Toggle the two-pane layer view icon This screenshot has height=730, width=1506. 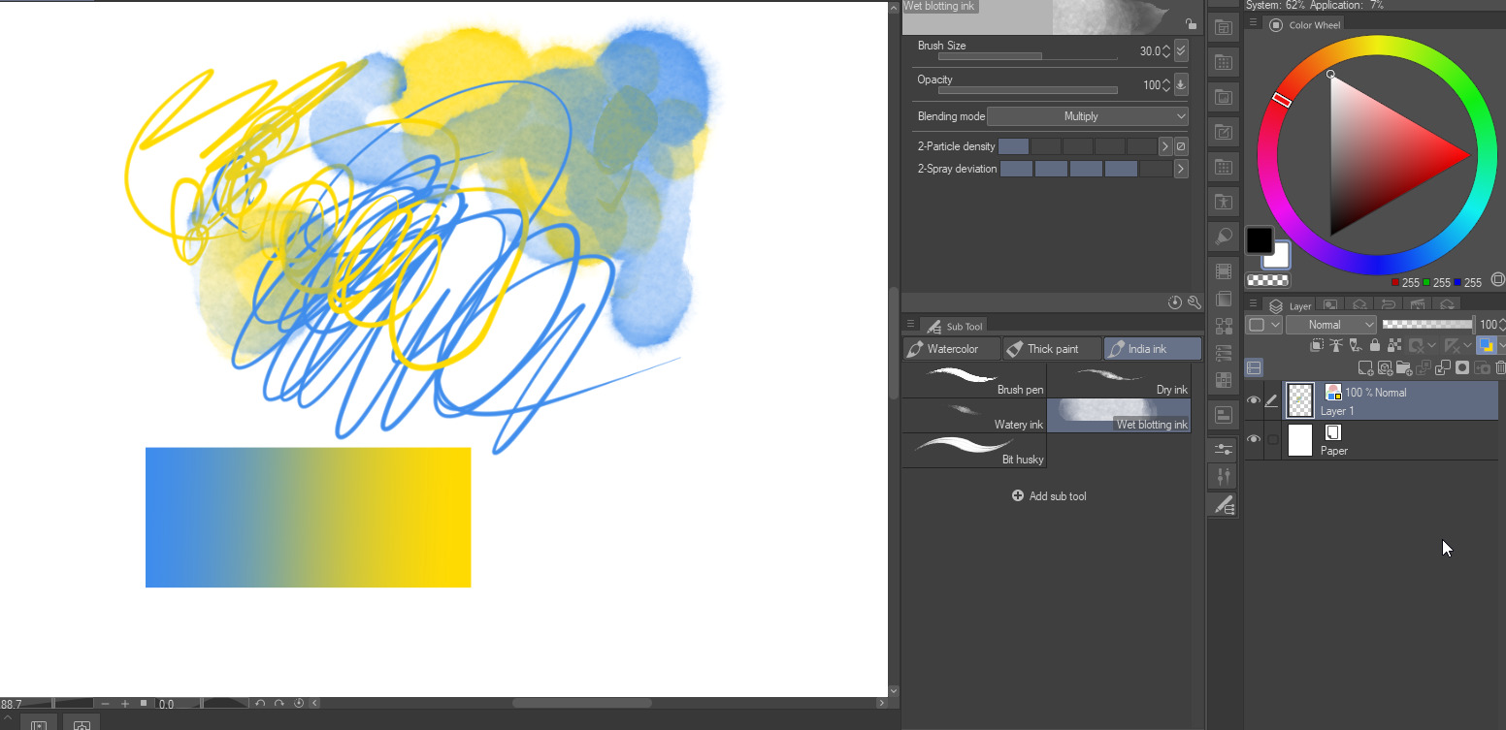(x=1254, y=368)
